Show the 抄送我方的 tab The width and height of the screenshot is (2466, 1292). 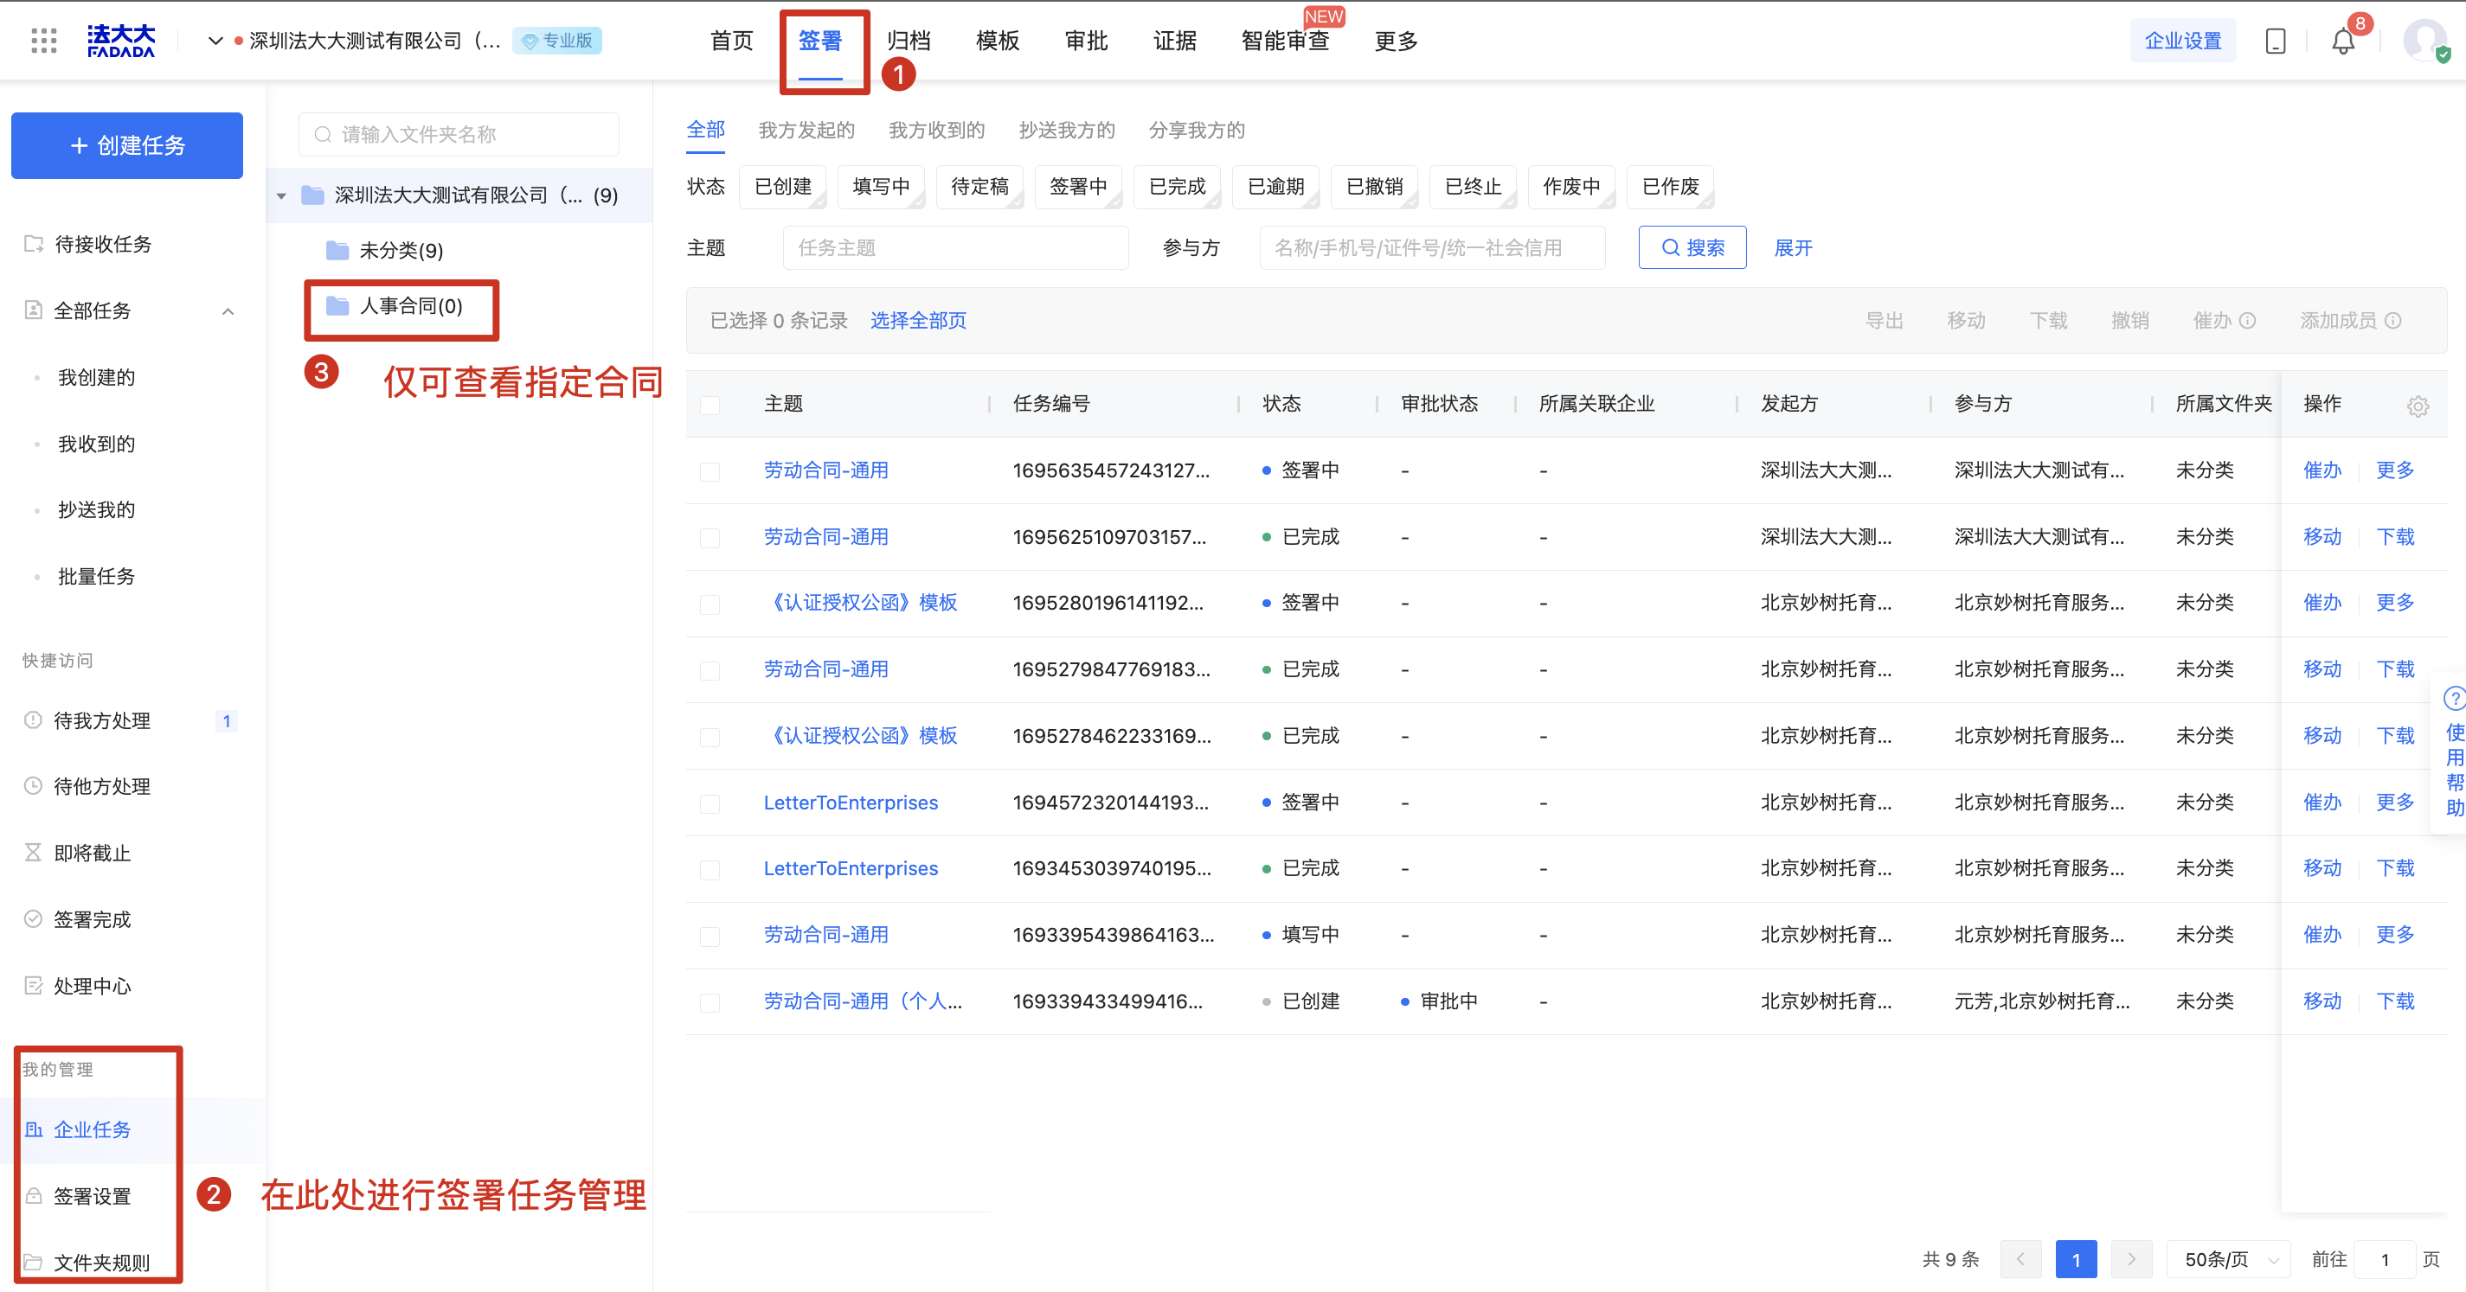(x=1066, y=131)
